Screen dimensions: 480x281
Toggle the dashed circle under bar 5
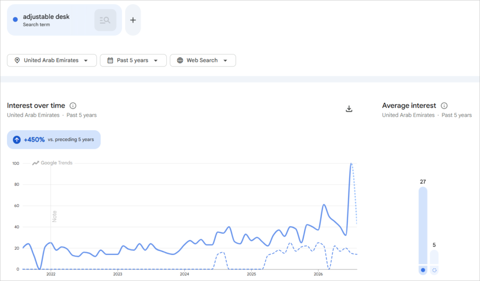pos(435,270)
